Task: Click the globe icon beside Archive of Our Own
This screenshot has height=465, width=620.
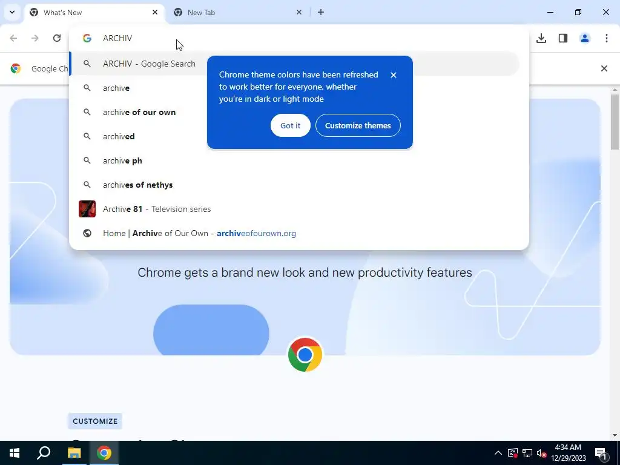Action: [x=87, y=233]
